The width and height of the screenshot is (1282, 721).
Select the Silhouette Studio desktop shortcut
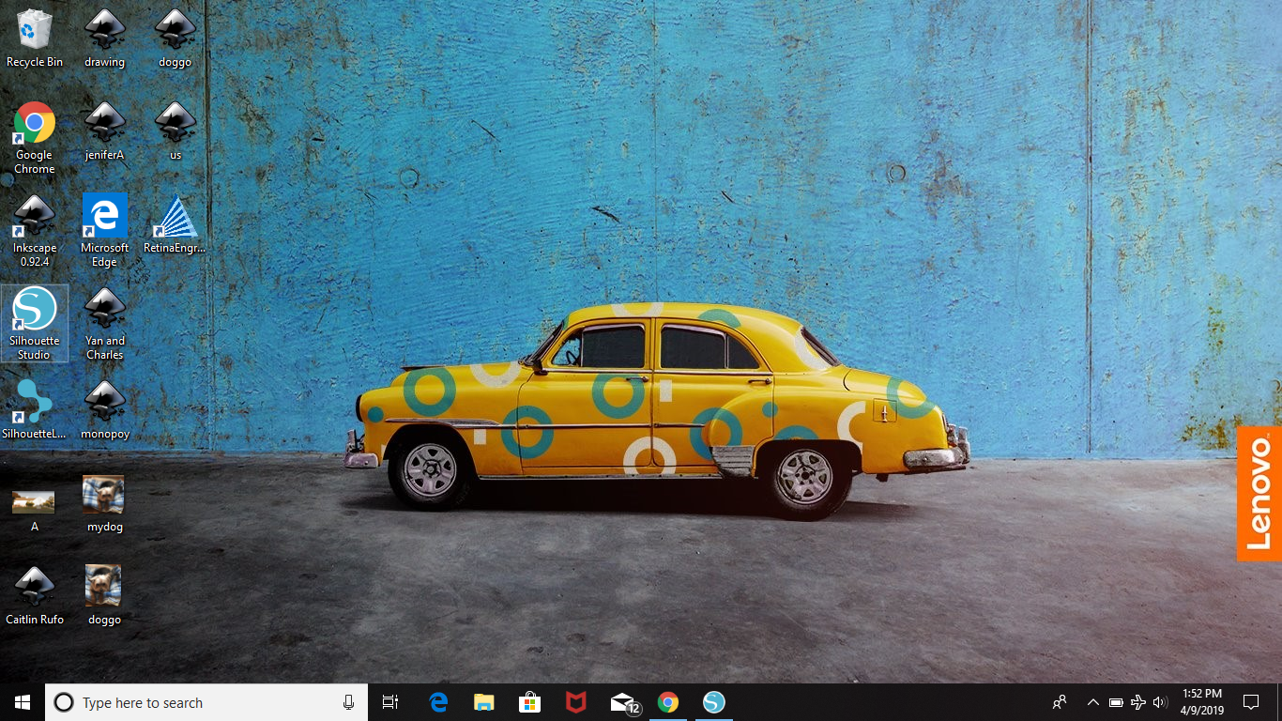coord(35,323)
